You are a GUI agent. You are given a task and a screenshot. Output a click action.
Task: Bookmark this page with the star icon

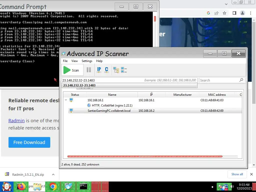click(x=225, y=13)
